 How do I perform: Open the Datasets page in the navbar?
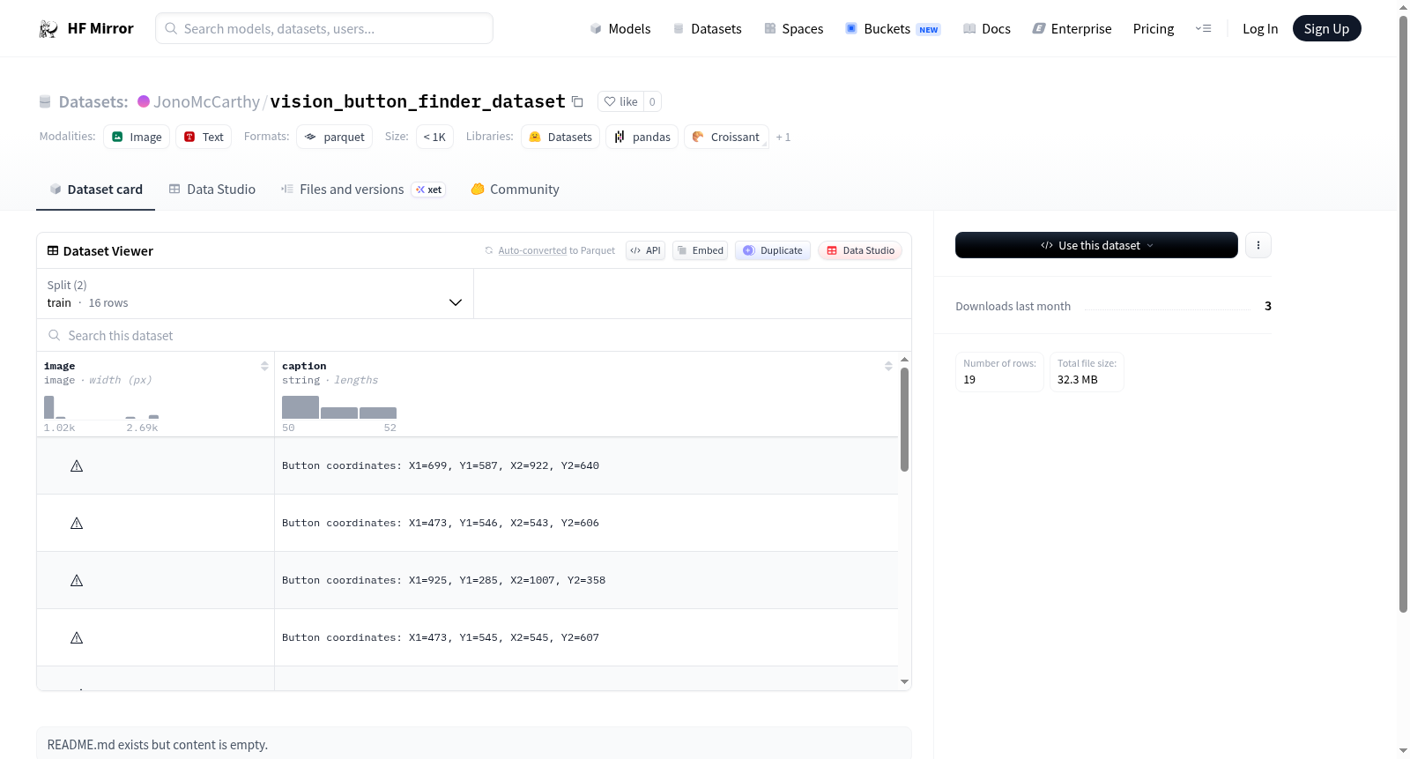point(708,29)
